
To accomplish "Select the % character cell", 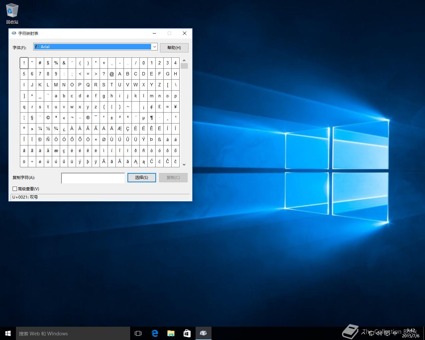I will (56, 63).
